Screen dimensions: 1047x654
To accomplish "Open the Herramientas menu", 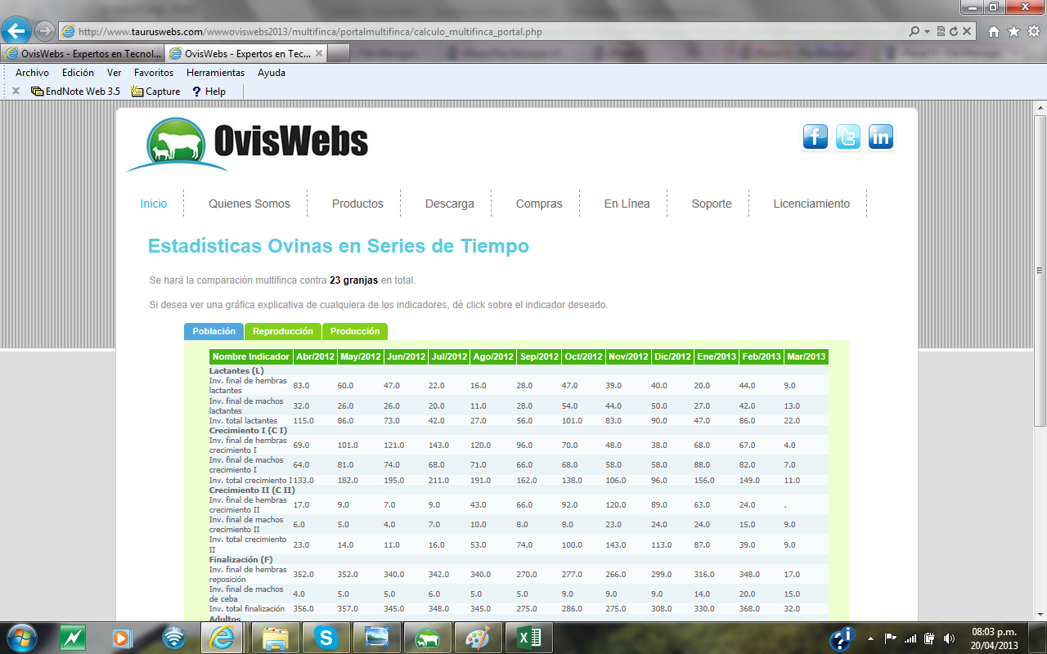I will (215, 72).
